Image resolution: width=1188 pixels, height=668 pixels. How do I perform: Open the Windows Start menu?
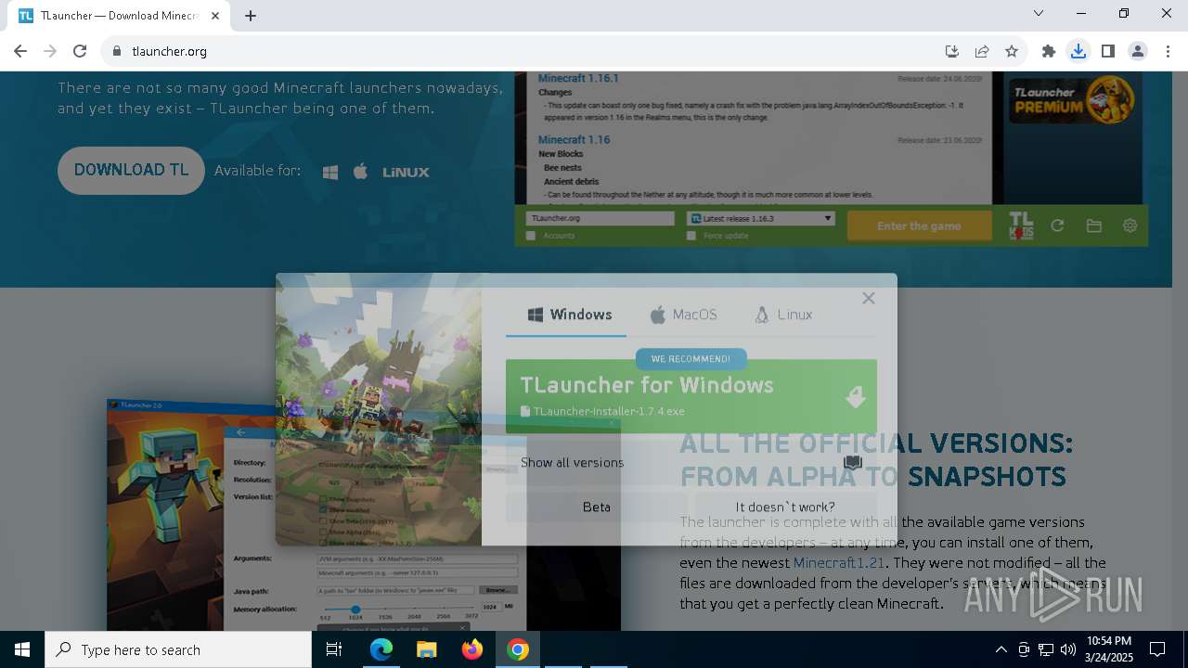[22, 649]
